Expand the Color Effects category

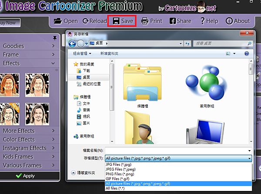pyautogui.click(x=30, y=139)
